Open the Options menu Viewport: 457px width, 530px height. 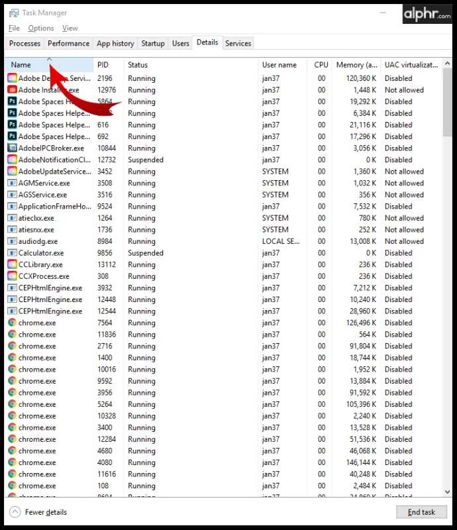[x=41, y=28]
